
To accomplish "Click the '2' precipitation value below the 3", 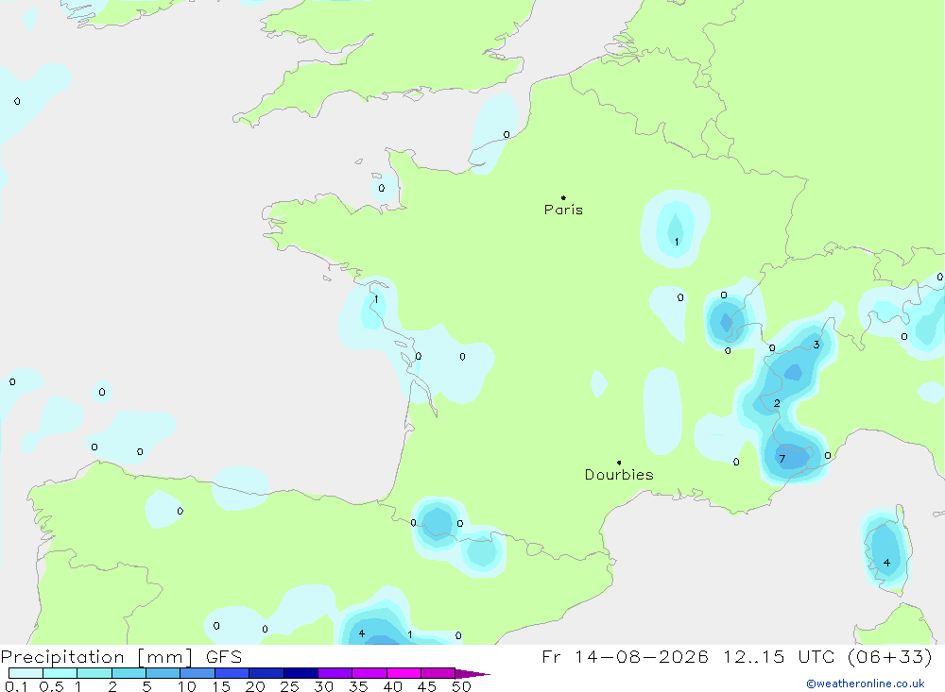I will (777, 403).
